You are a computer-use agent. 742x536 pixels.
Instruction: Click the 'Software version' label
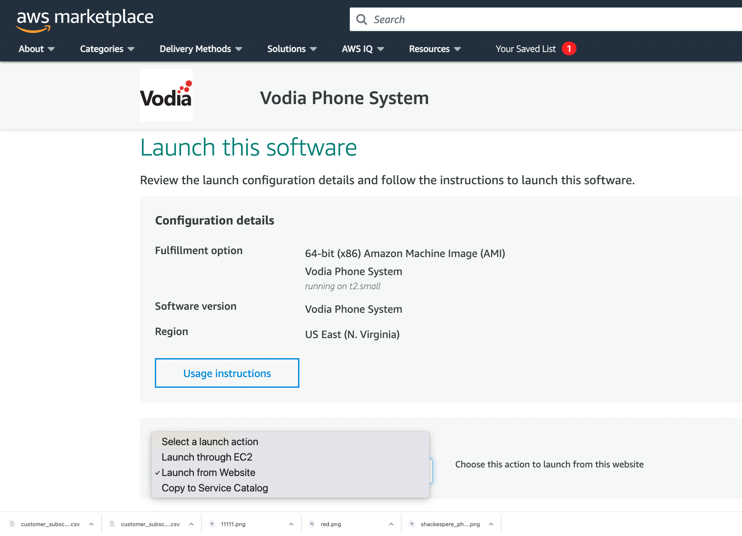pyautogui.click(x=196, y=306)
